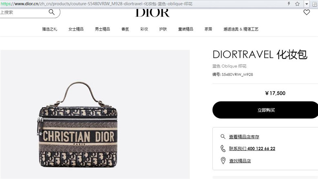The height and width of the screenshot is (179, 318).
Task: Click the lightning bolt icon in address bar
Action: (289, 4)
